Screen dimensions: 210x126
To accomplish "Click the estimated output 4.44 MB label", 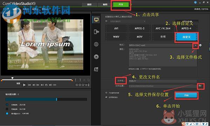I will click(20, 113).
